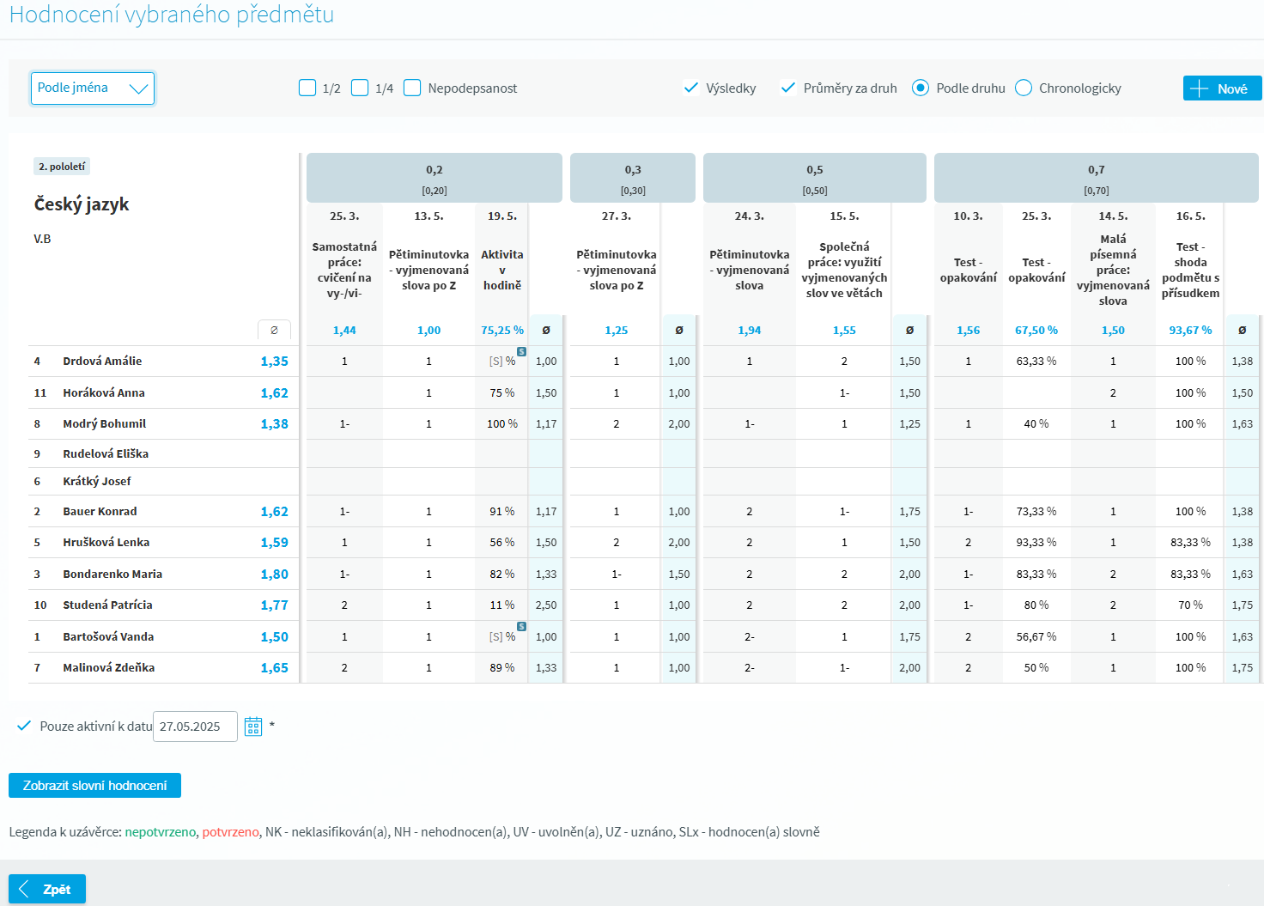Select student Hrušková Lenka
Image resolution: width=1264 pixels, height=906 pixels.
106,542
